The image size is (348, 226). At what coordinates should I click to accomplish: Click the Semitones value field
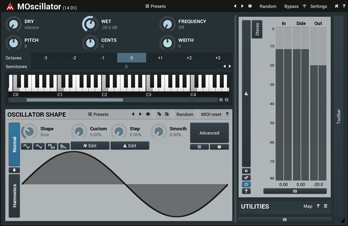126,66
